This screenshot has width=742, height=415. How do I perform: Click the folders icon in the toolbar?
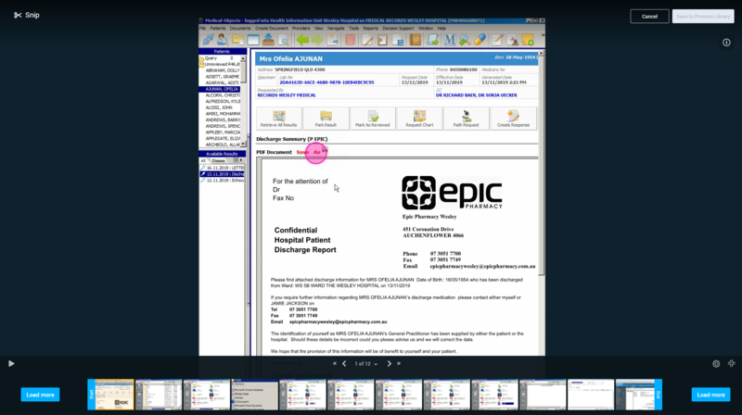coord(238,40)
